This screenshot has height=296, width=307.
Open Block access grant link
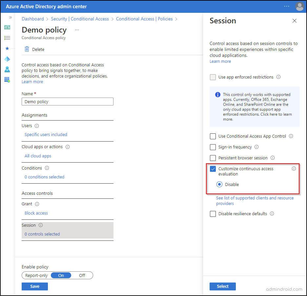click(36, 213)
